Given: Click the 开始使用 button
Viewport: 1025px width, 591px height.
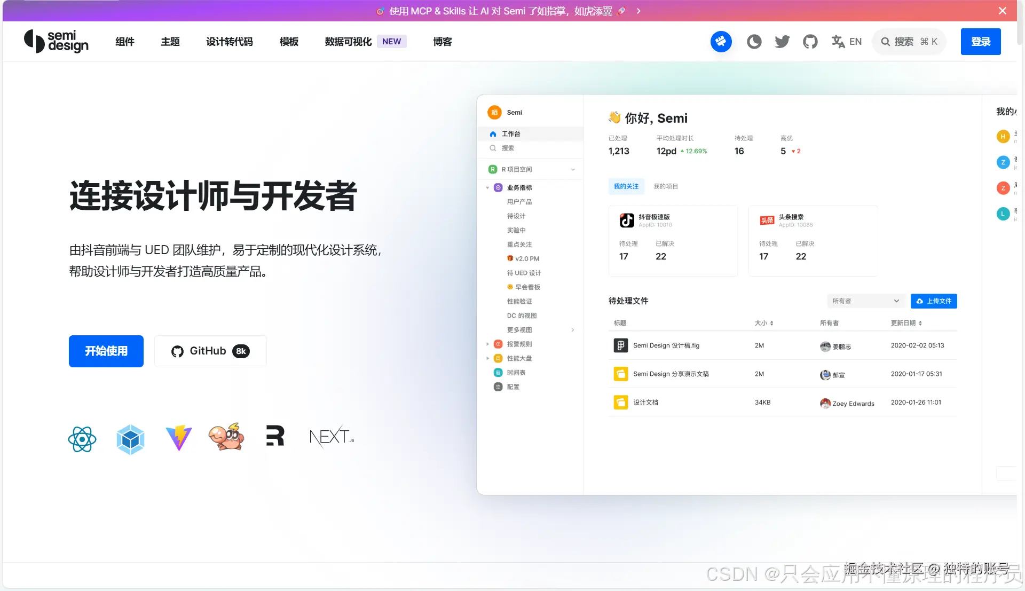Looking at the screenshot, I should tap(106, 351).
